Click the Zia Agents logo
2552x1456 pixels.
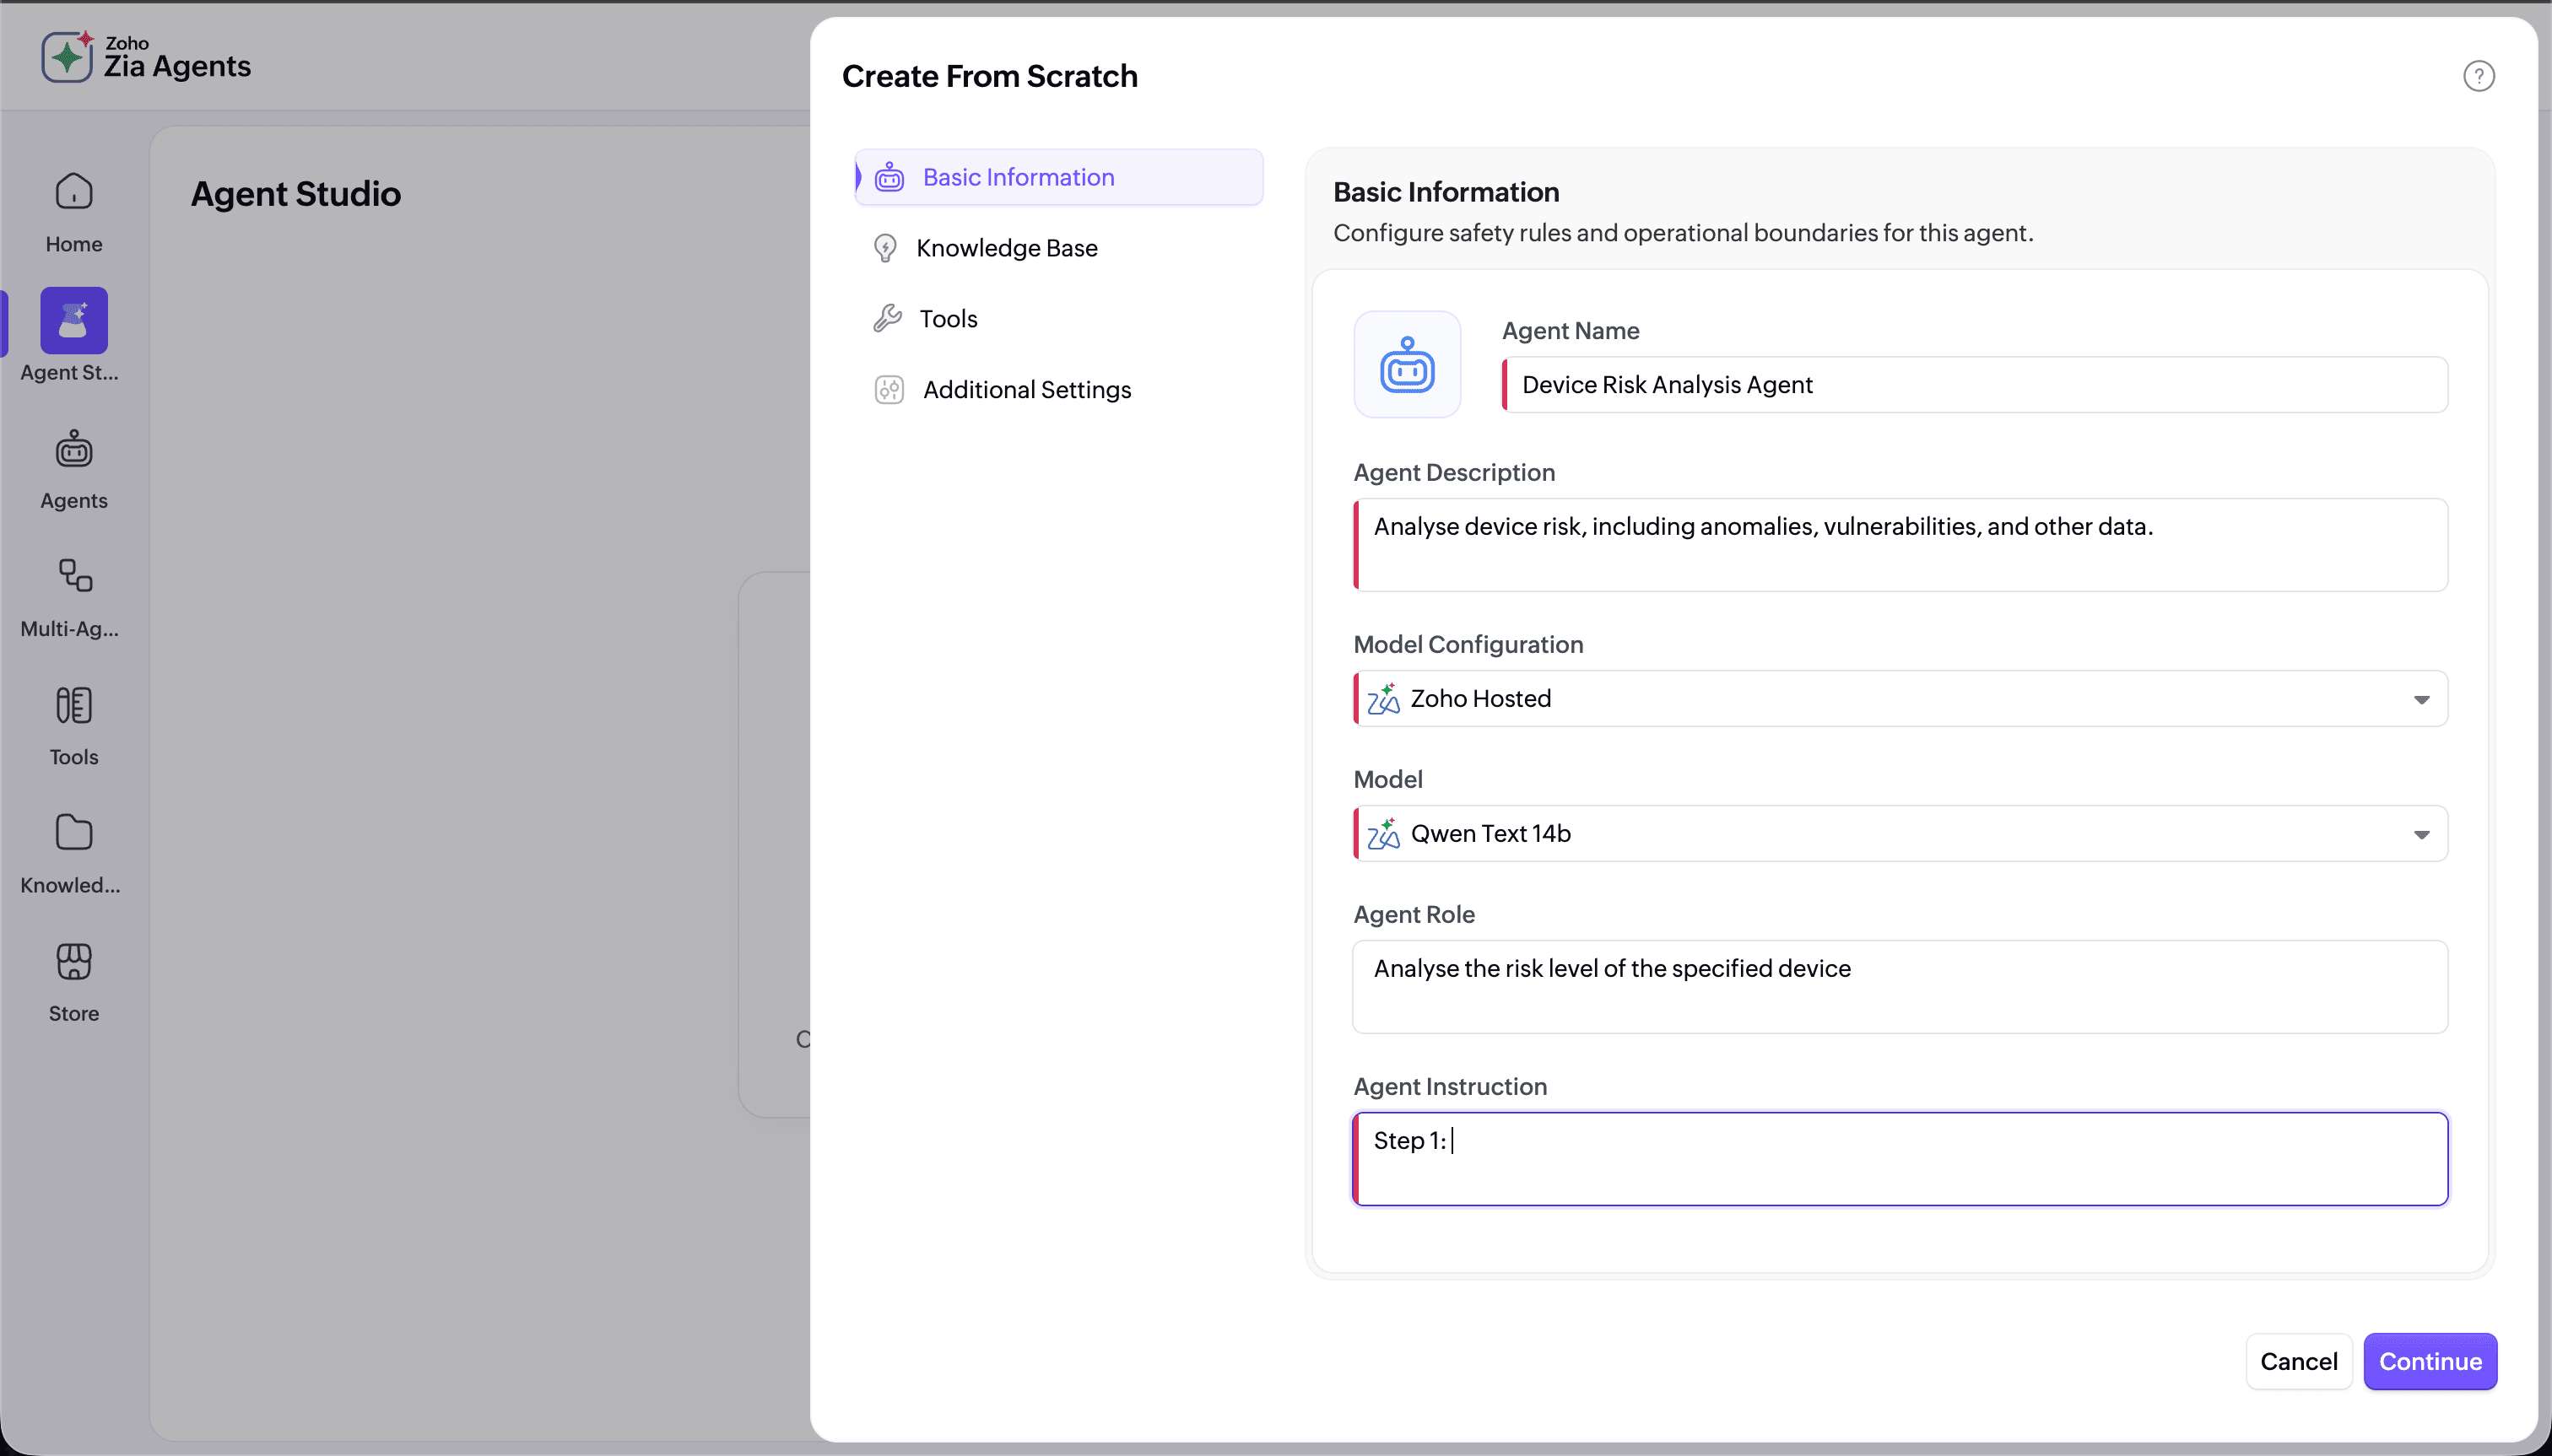[146, 56]
